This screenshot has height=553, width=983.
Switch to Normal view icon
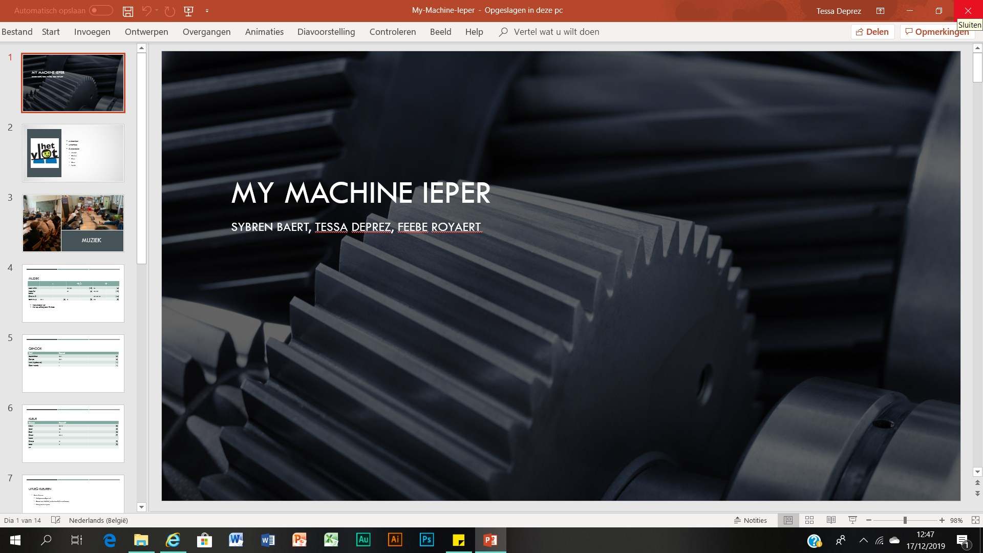(x=788, y=520)
